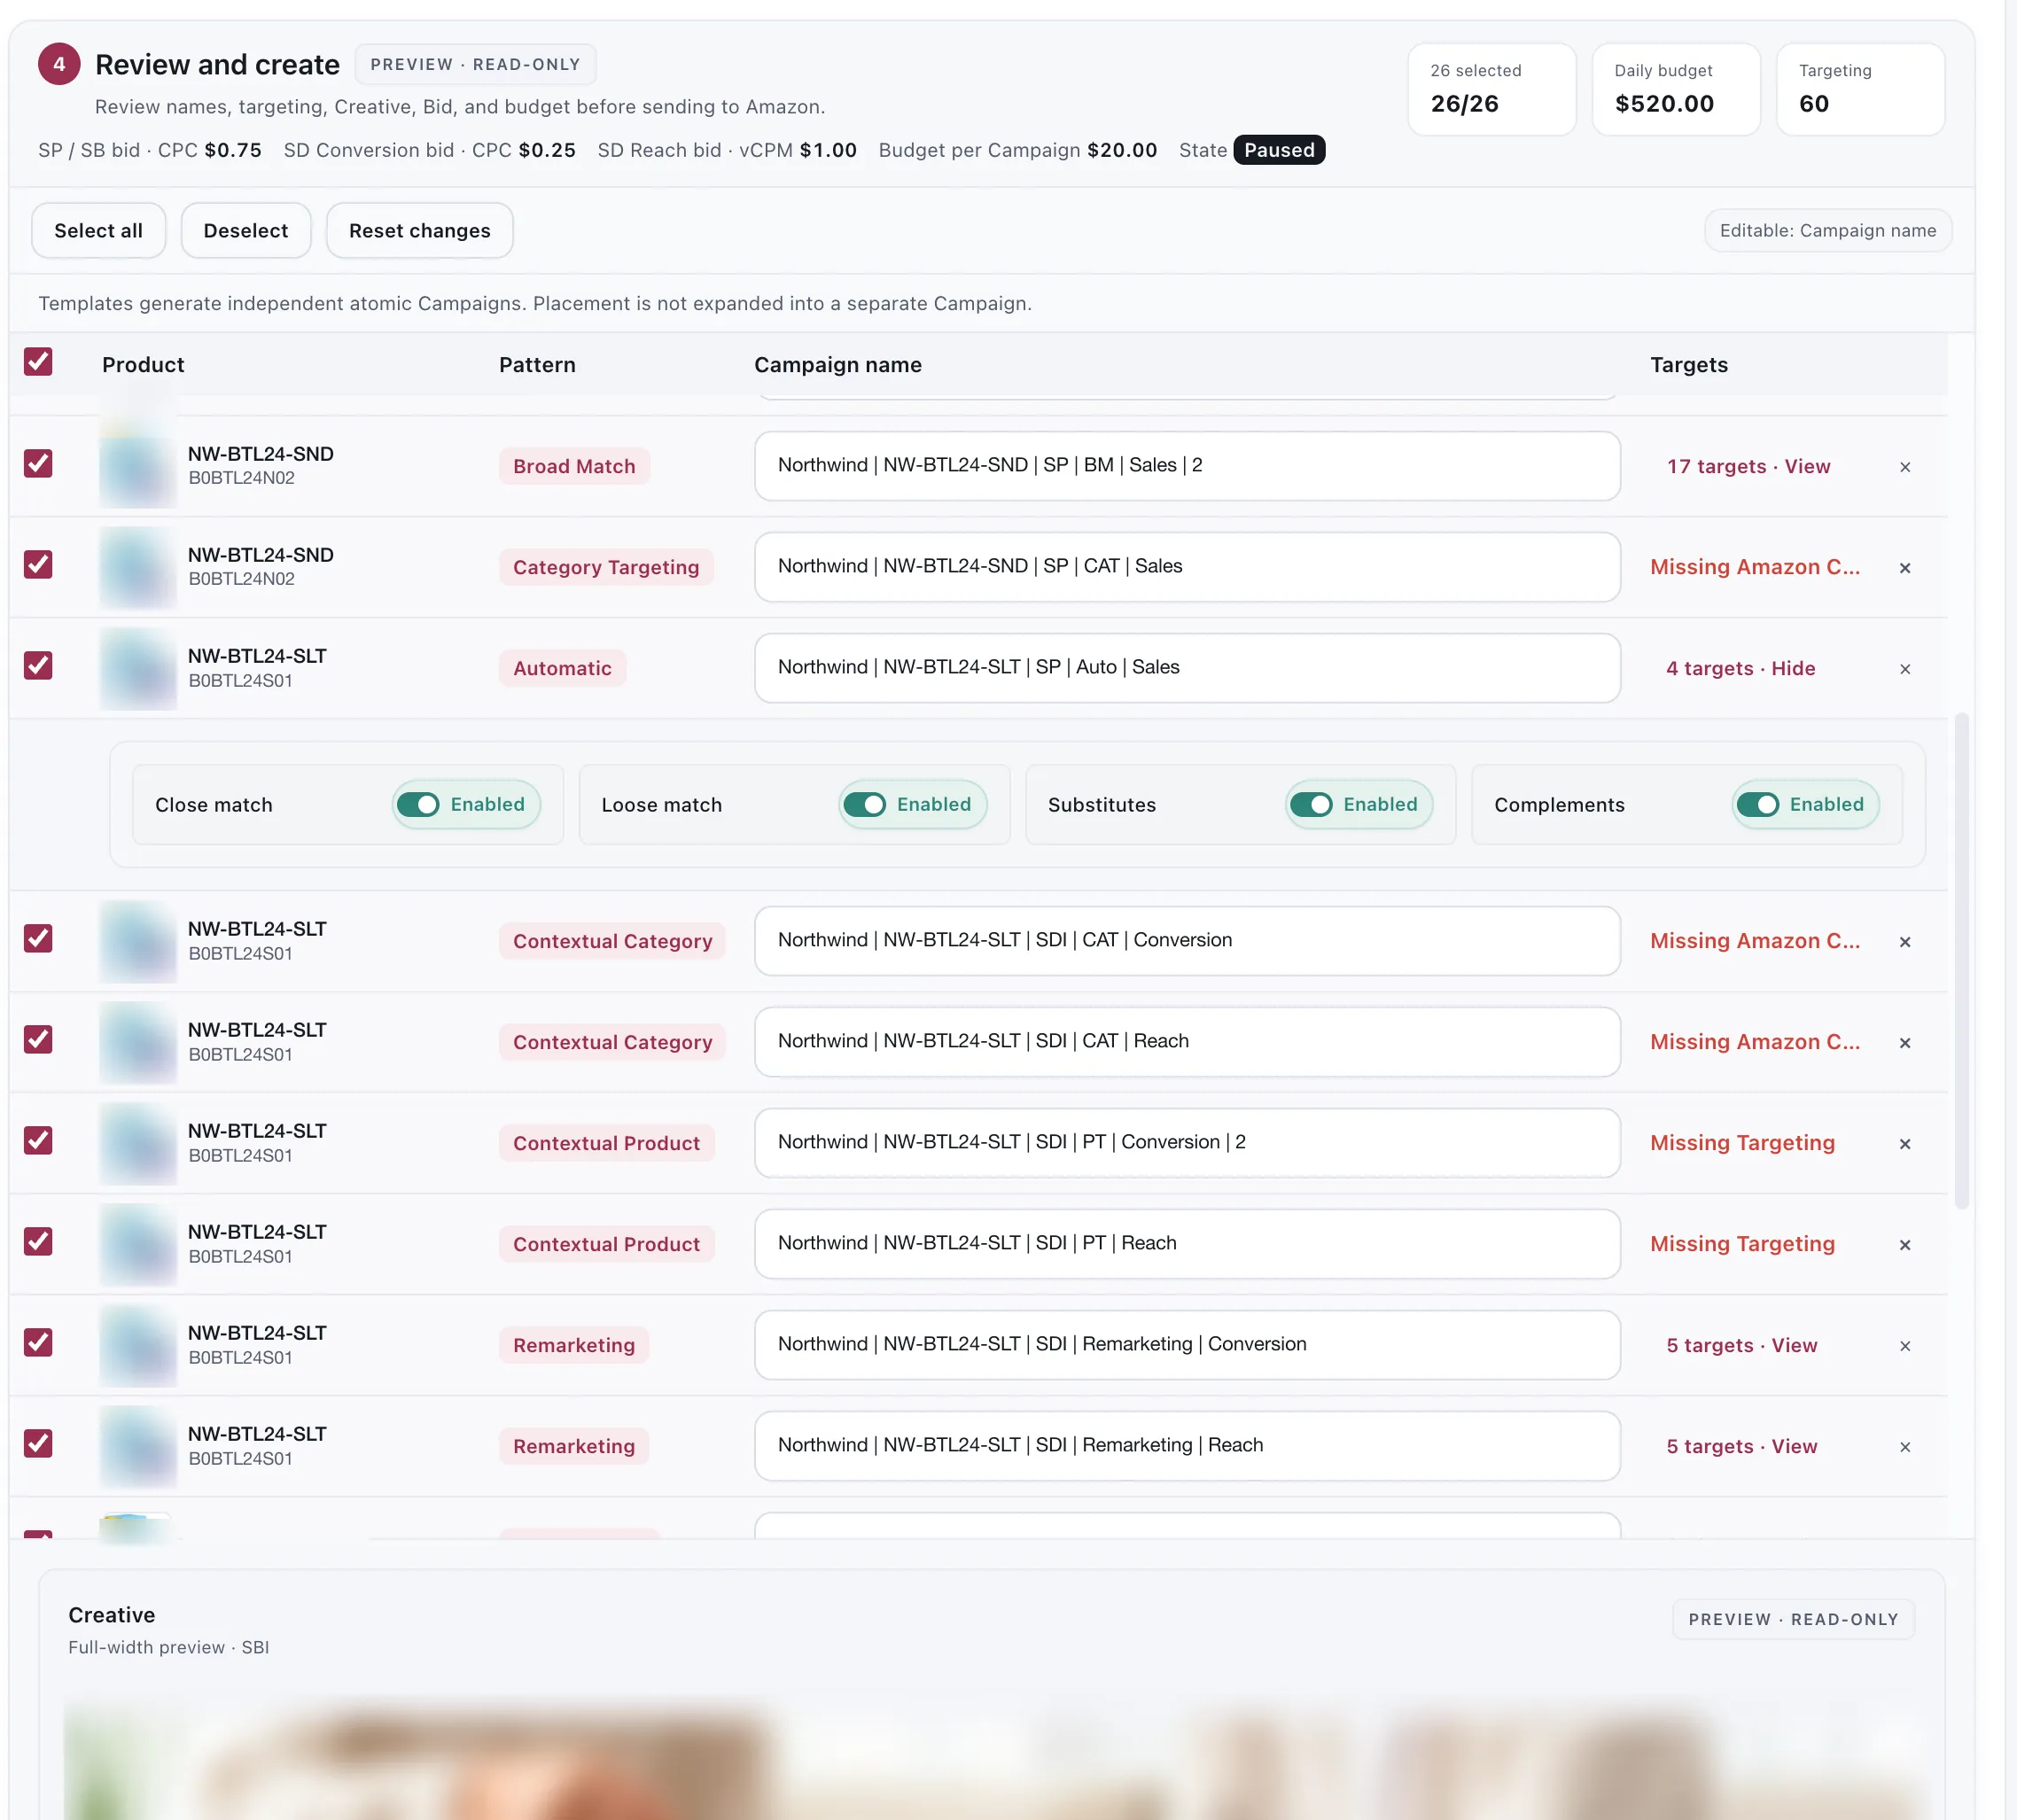The image size is (2017, 1820).
Task: Click the Category Targeting pattern tag
Action: click(606, 567)
